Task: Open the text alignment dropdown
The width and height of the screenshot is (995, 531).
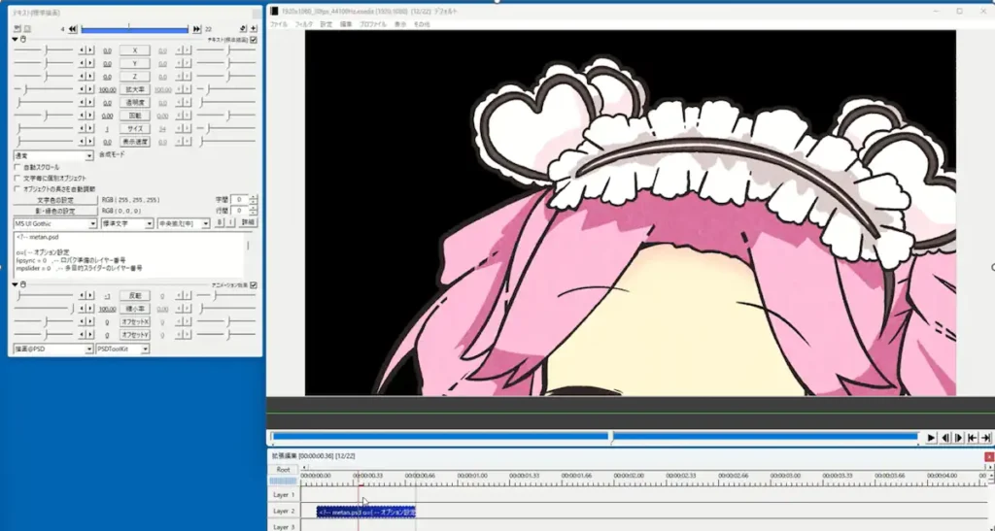Action: point(184,223)
